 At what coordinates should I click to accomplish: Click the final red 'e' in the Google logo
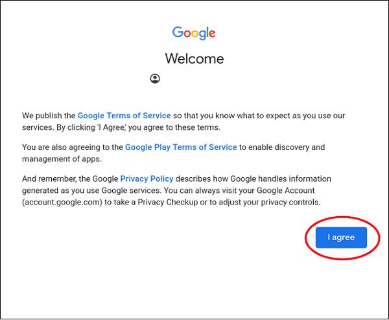pyautogui.click(x=213, y=34)
